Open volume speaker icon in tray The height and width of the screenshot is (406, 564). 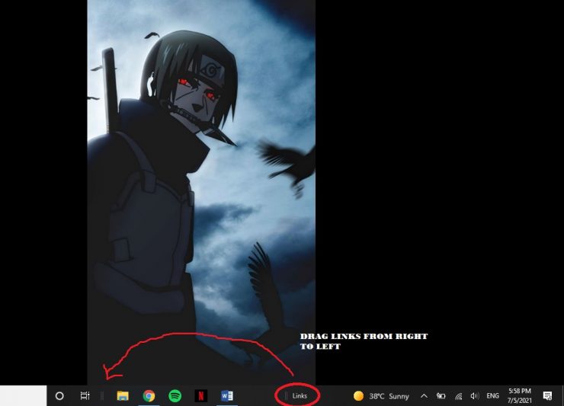point(475,396)
